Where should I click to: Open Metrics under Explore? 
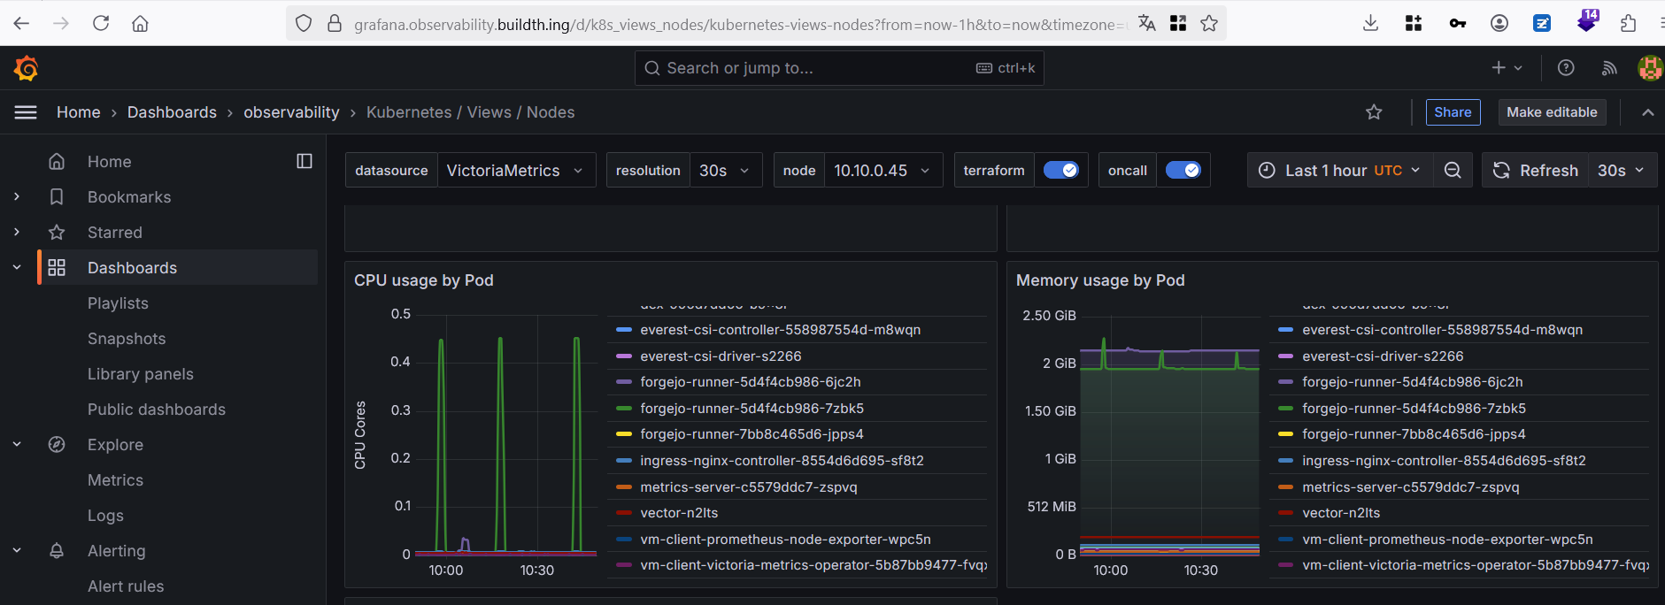[115, 480]
